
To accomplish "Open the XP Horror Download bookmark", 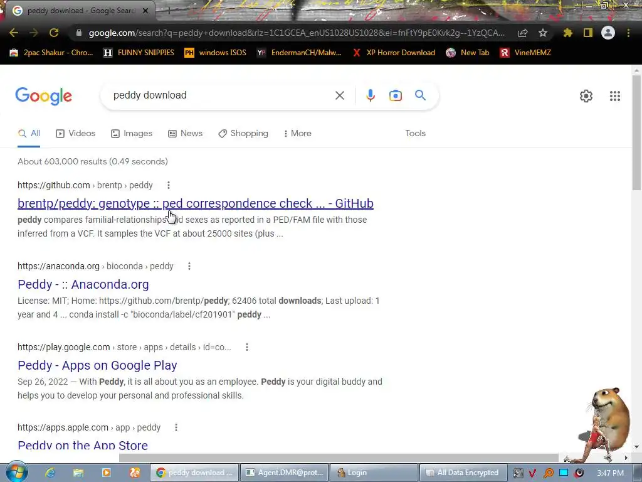I will [x=394, y=53].
